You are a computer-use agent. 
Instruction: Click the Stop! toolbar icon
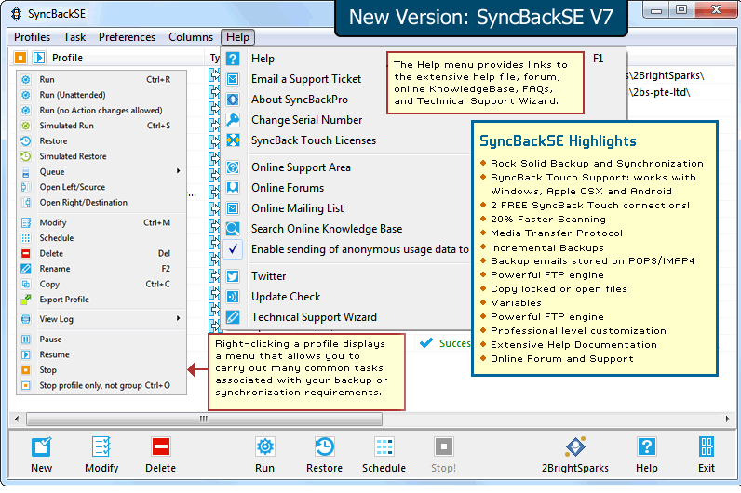444,446
